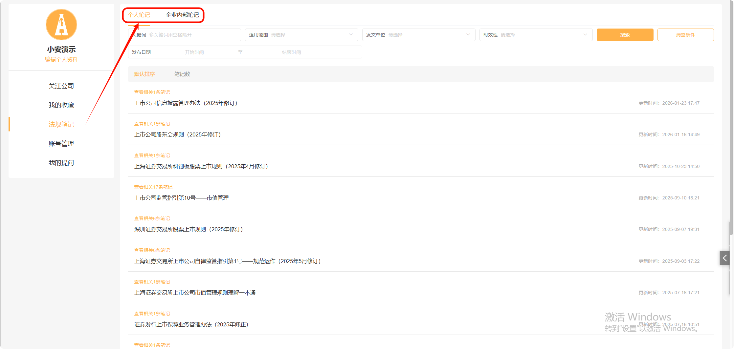Focus the 关键词 search input

(x=185, y=35)
